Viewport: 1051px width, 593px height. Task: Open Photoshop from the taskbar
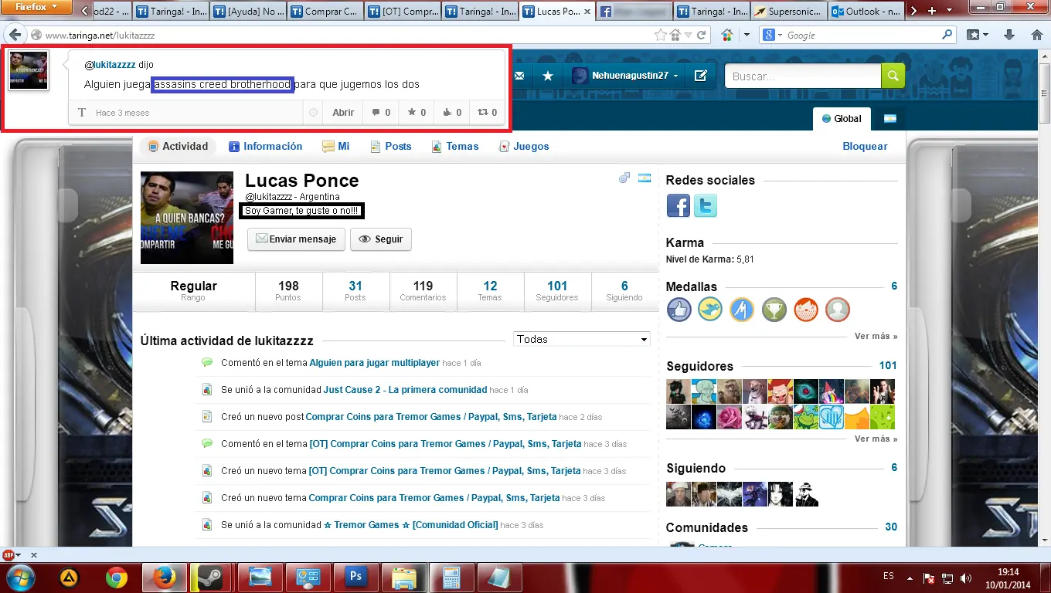click(x=356, y=577)
